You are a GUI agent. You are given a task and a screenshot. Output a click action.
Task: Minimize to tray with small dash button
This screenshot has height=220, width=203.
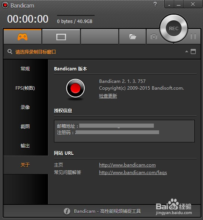pyautogui.click(x=169, y=5)
